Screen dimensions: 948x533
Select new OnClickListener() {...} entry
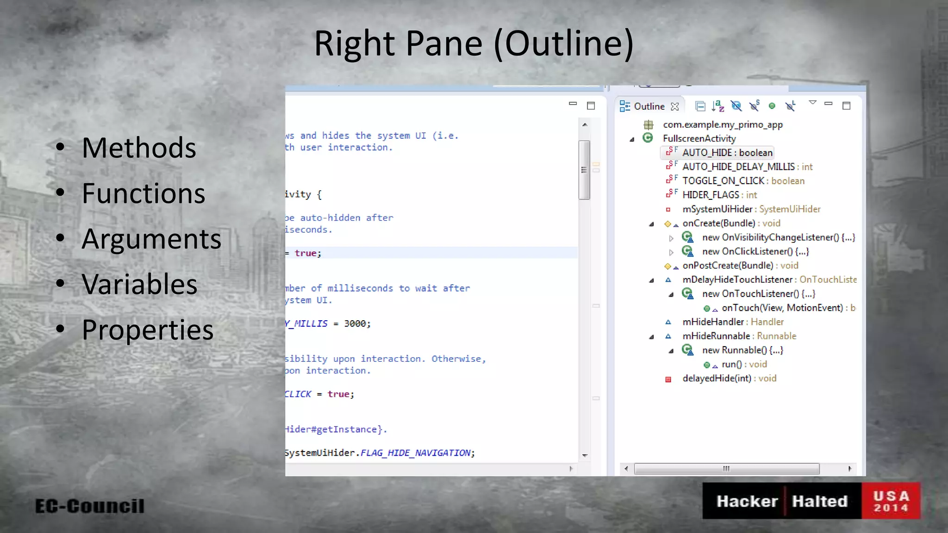pyautogui.click(x=755, y=251)
